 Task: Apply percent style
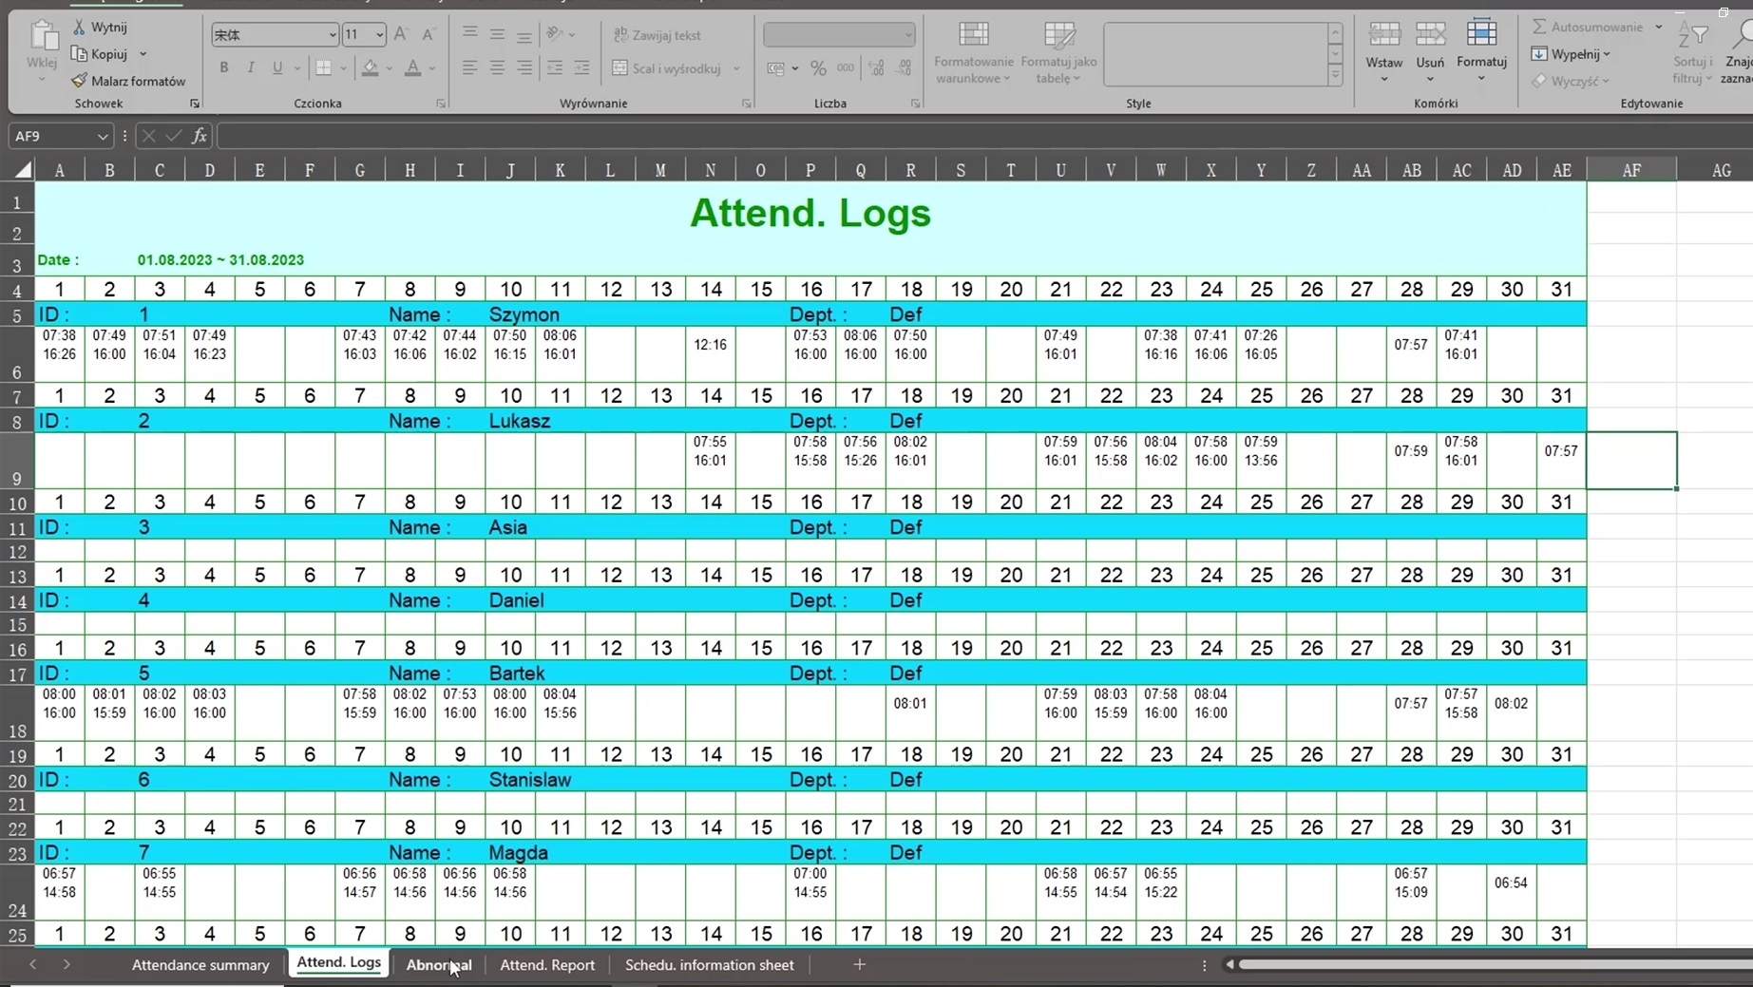(x=818, y=68)
